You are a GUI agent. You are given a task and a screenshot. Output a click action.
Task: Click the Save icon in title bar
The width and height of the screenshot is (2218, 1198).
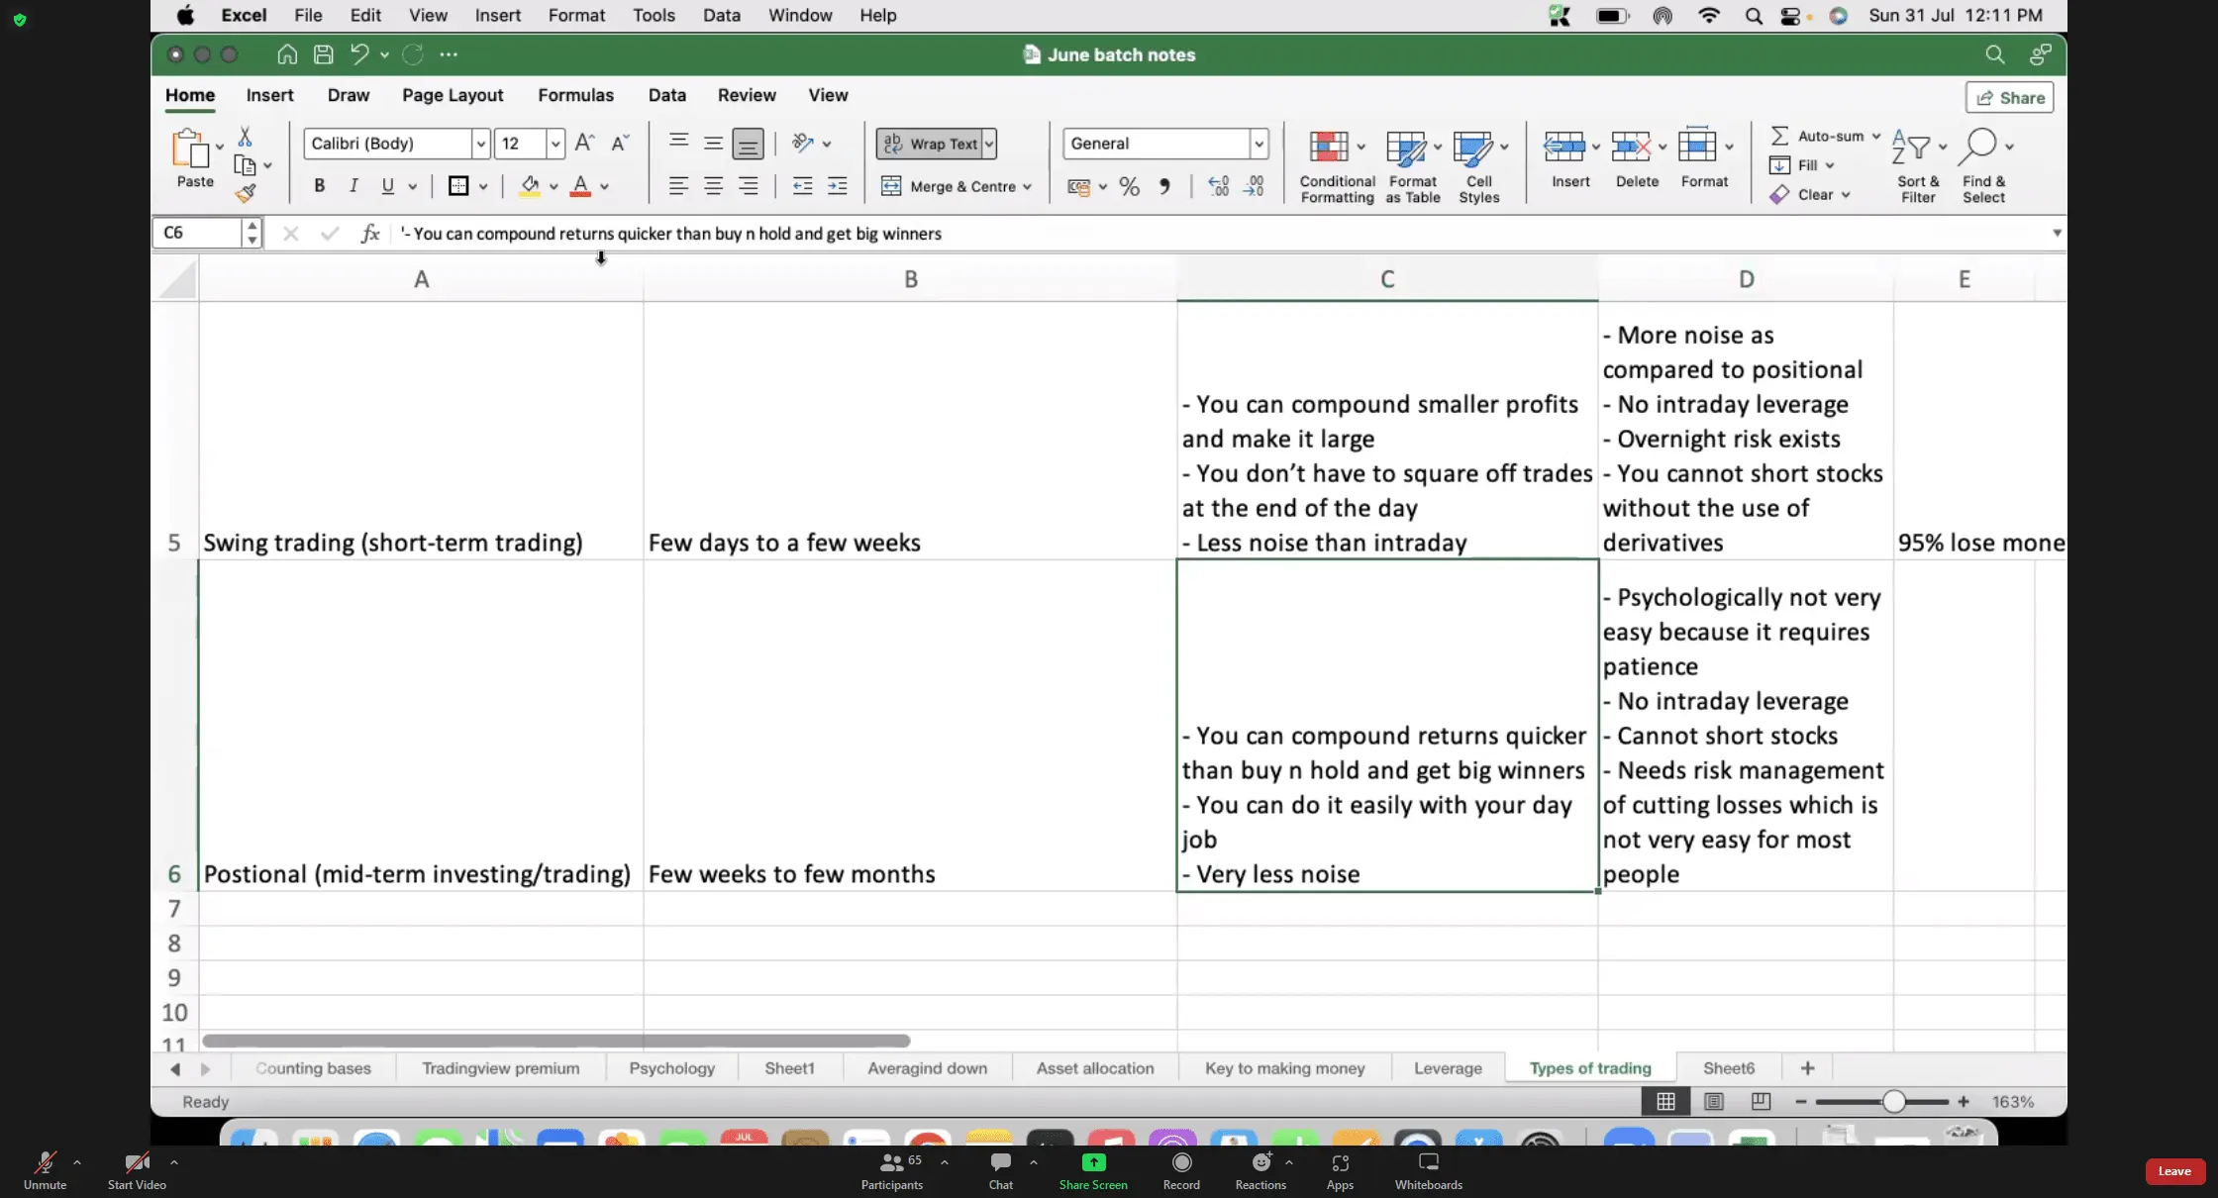click(323, 54)
